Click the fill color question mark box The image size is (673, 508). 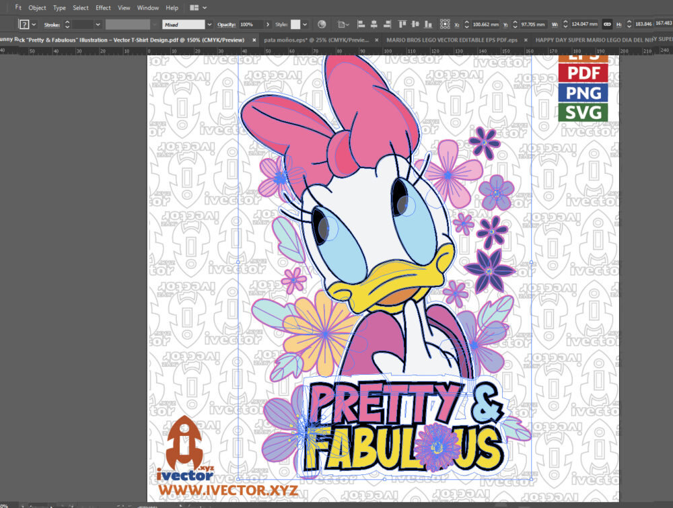point(24,24)
